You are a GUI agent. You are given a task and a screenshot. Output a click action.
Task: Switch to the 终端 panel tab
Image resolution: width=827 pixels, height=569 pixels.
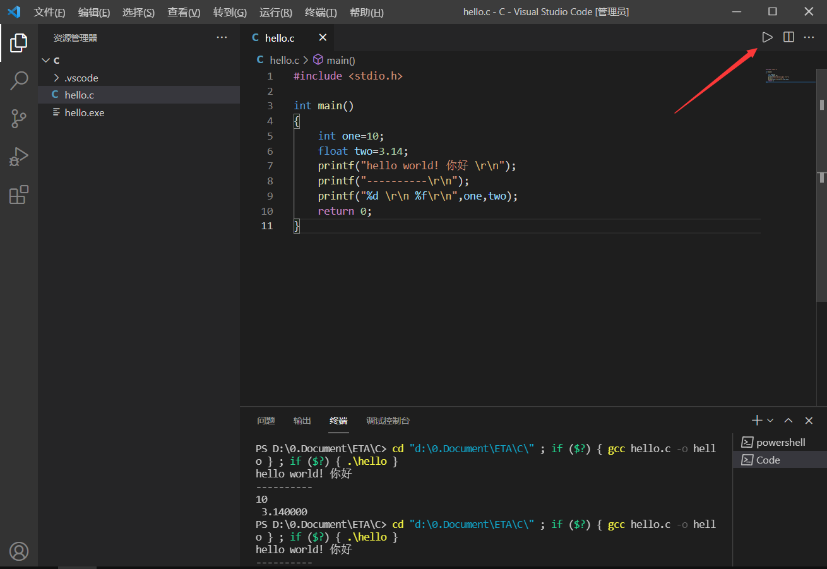[338, 421]
